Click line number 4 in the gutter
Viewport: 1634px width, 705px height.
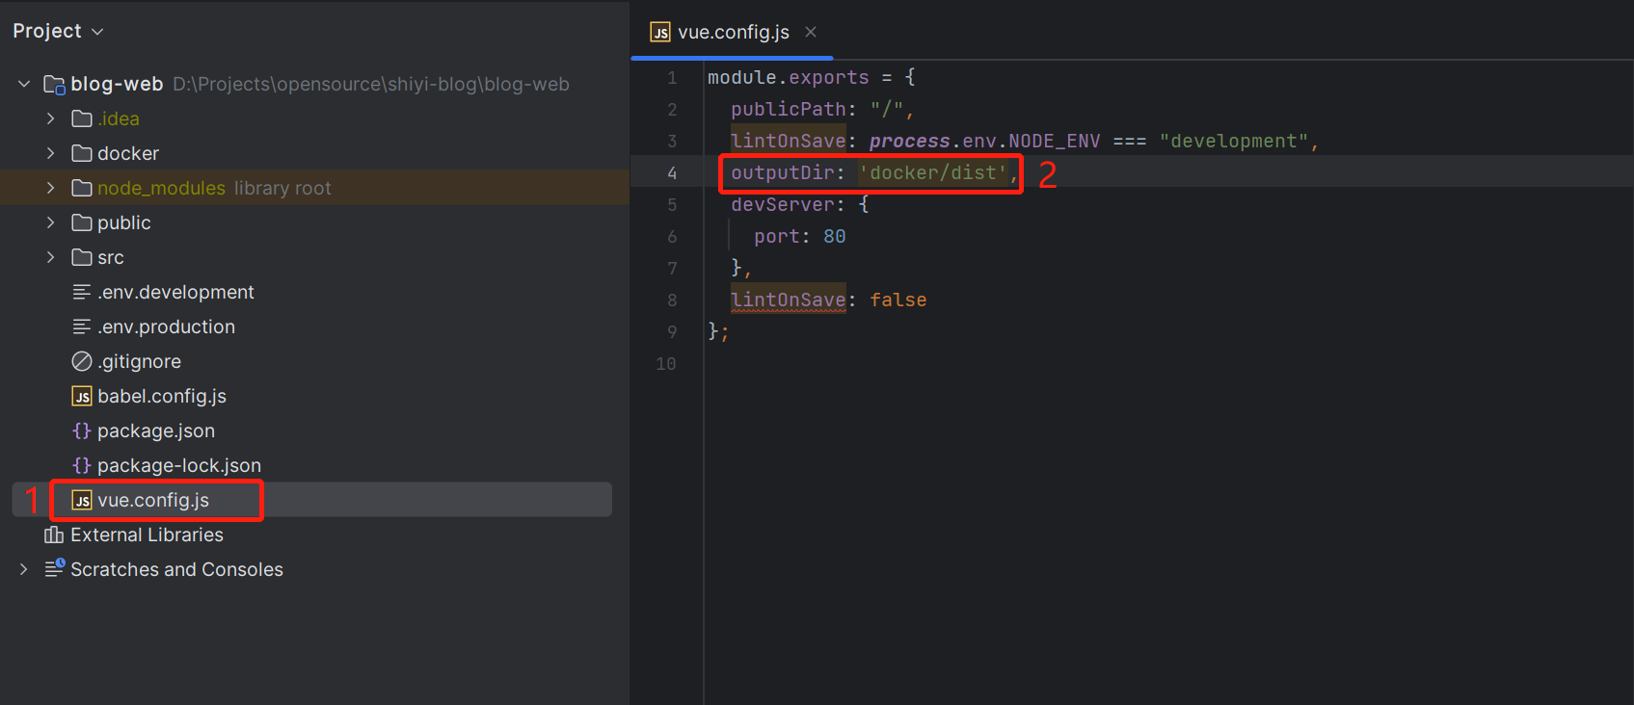click(672, 173)
